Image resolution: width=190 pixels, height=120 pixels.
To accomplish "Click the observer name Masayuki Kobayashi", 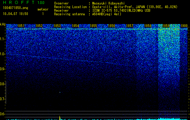I will tap(108, 3).
